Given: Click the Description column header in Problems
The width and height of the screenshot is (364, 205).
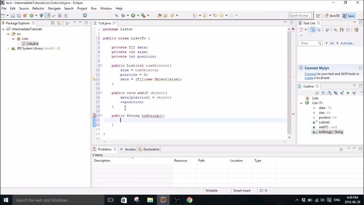Looking at the screenshot, I should 133,161.
